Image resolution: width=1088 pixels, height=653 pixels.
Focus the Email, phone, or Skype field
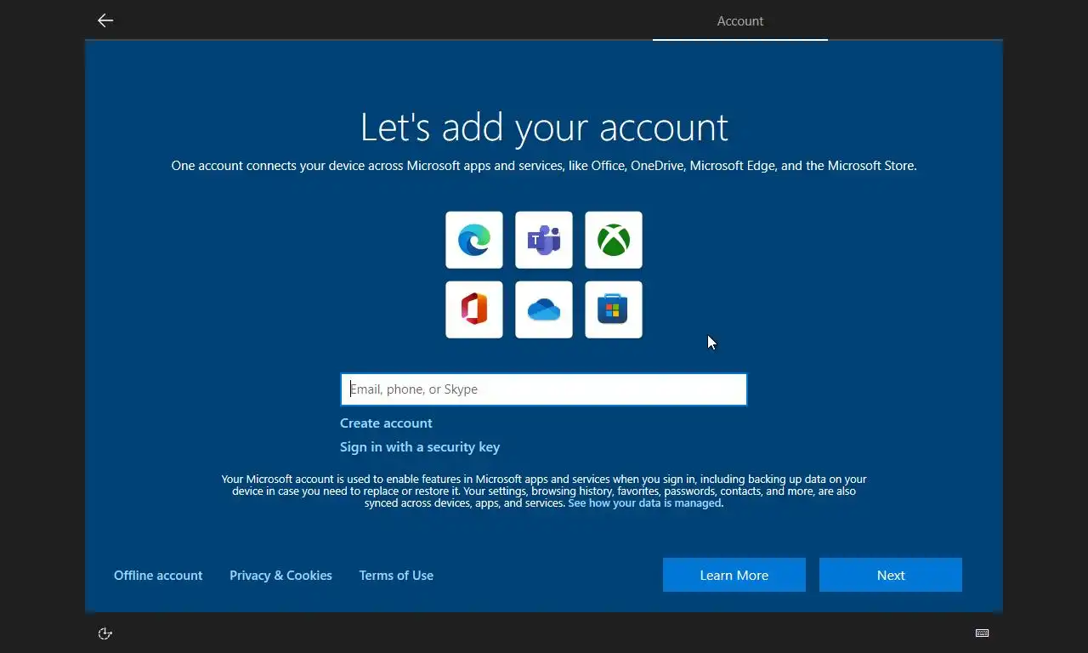(544, 389)
